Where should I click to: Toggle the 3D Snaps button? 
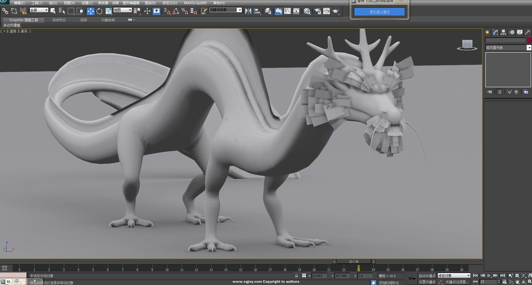167,11
